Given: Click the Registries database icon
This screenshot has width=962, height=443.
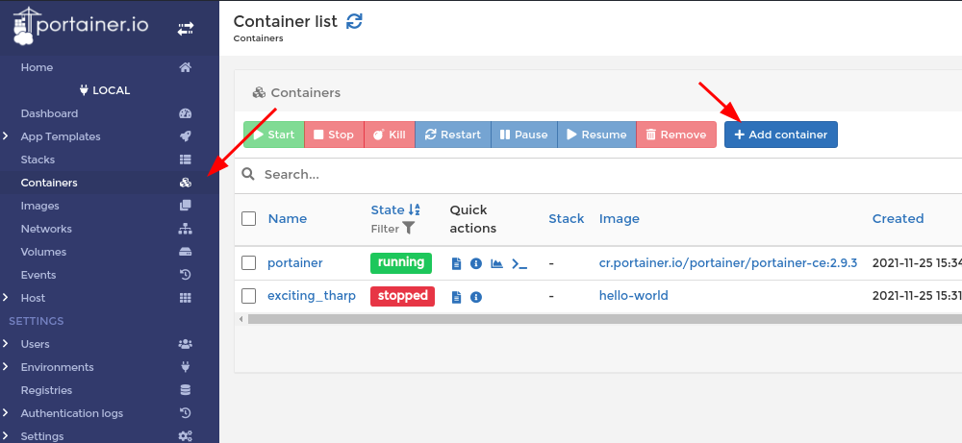Looking at the screenshot, I should pos(186,390).
